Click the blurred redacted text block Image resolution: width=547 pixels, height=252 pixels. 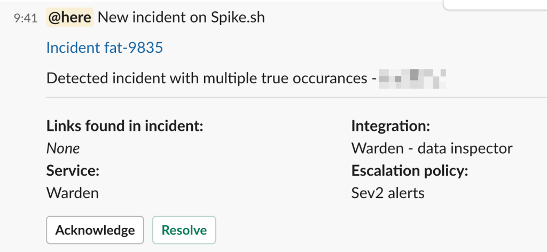[x=412, y=78]
